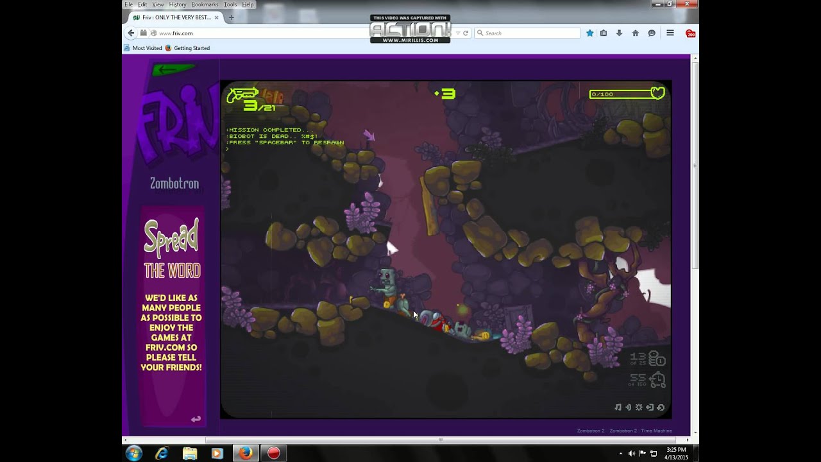Open Firefox Hello chat icon
Image resolution: width=821 pixels, height=462 pixels.
point(652,33)
